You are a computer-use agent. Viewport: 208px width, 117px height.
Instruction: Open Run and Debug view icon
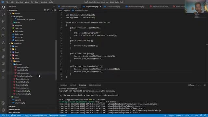(3, 28)
